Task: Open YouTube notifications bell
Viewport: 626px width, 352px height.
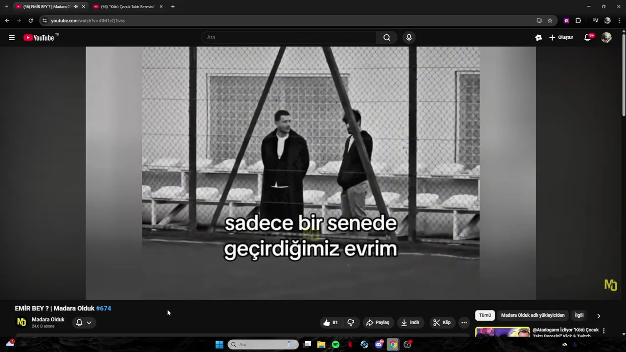Action: point(588,38)
